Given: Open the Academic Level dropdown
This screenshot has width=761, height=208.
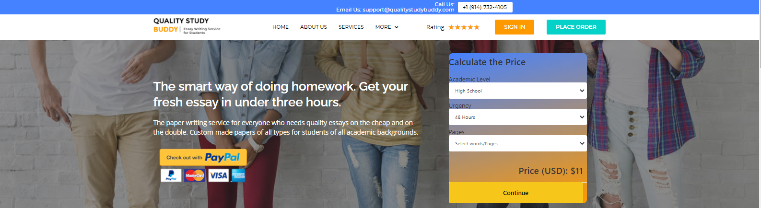Looking at the screenshot, I should pyautogui.click(x=518, y=91).
